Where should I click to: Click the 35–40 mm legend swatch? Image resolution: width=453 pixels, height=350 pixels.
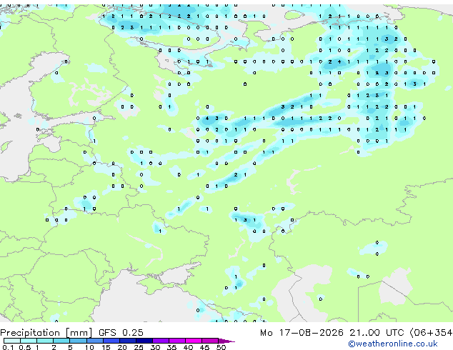tap(176, 341)
